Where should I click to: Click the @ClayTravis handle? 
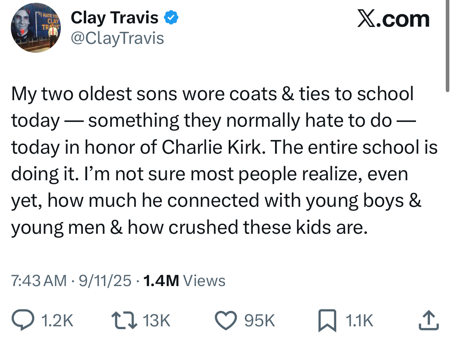click(117, 38)
